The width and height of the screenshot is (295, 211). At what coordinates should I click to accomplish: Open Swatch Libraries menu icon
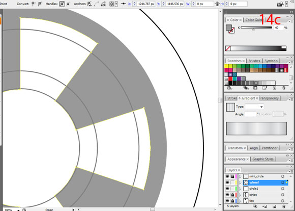(x=229, y=88)
